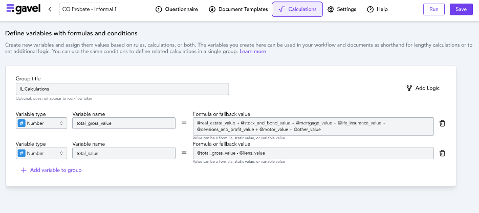Click the Add Logic branch icon
479x213 pixels.
pos(409,88)
